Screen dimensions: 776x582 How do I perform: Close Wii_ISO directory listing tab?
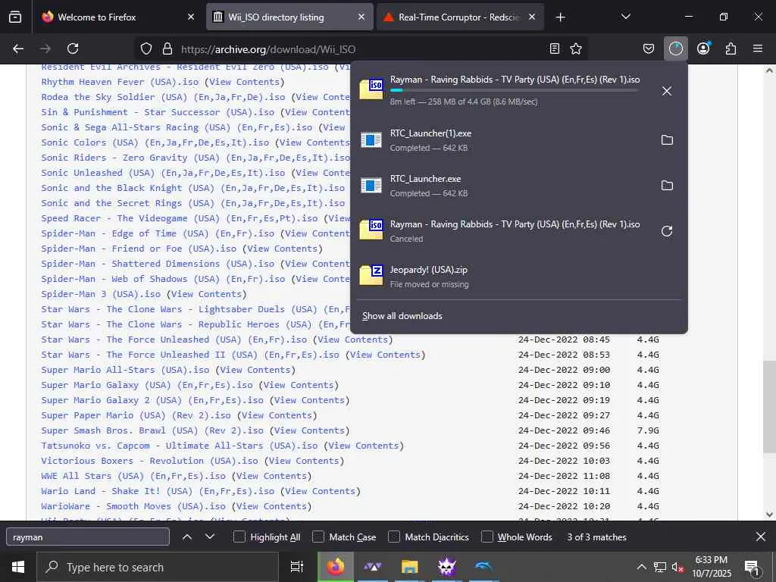tap(361, 17)
